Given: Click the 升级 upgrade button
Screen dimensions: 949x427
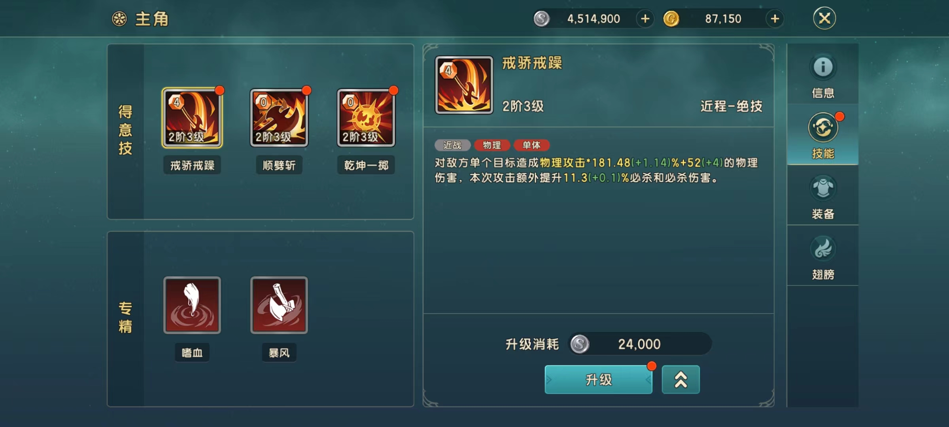Looking at the screenshot, I should pos(599,380).
